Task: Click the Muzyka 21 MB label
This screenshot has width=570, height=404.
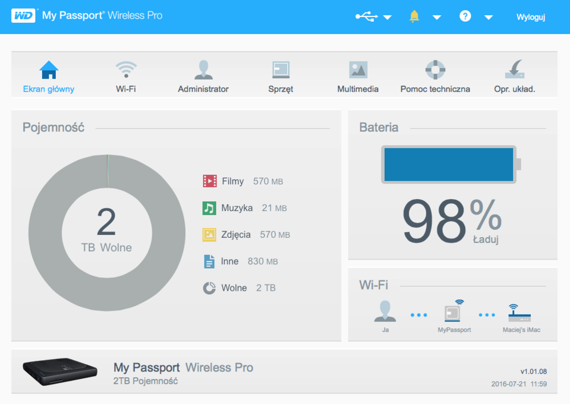Action: tap(254, 208)
